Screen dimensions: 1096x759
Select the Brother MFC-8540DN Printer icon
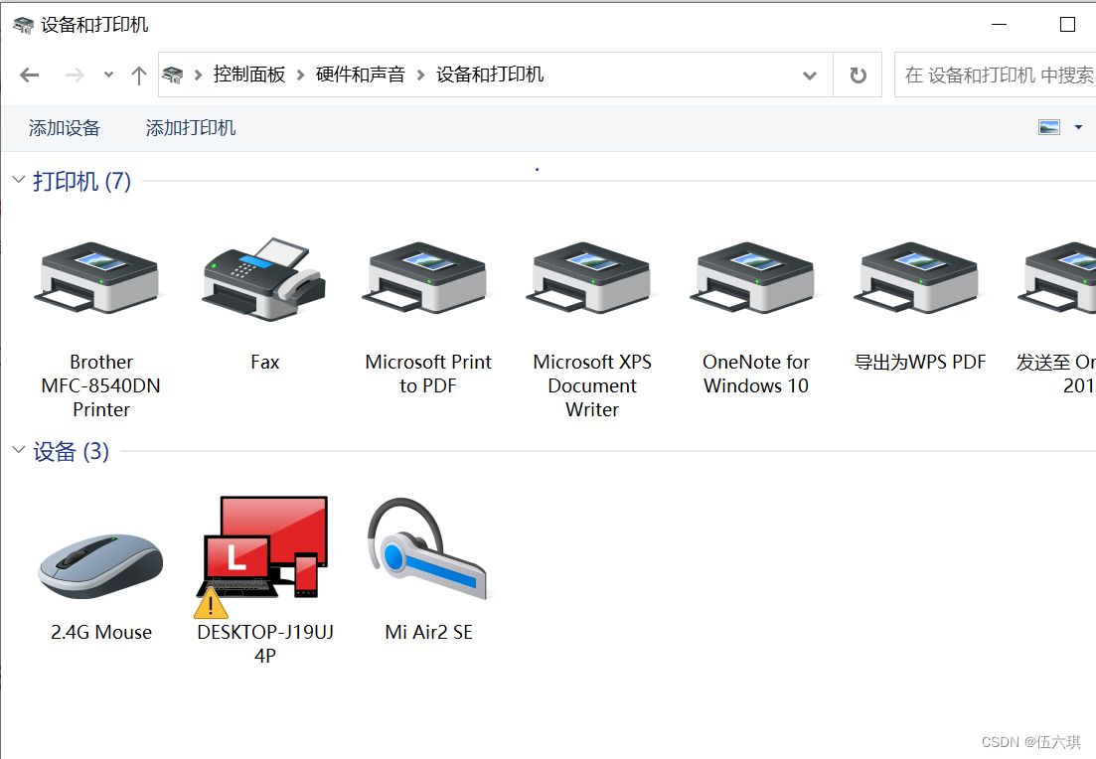[99, 277]
